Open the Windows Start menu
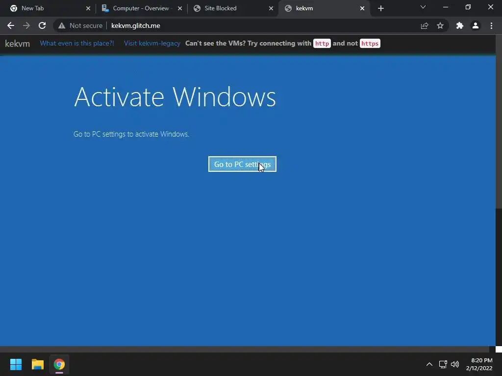This screenshot has width=502, height=376. [16, 364]
